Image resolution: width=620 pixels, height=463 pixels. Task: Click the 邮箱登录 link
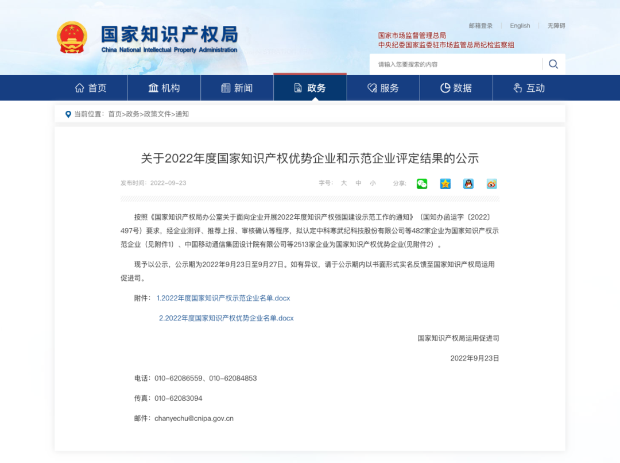point(481,26)
